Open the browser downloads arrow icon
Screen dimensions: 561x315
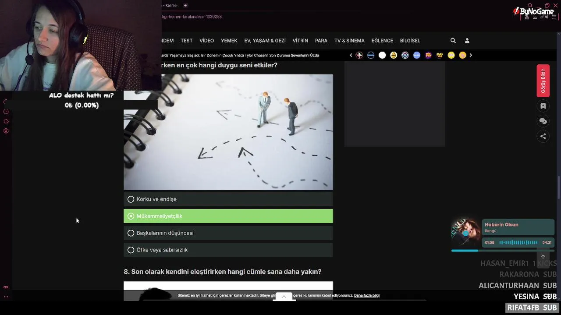(535, 17)
